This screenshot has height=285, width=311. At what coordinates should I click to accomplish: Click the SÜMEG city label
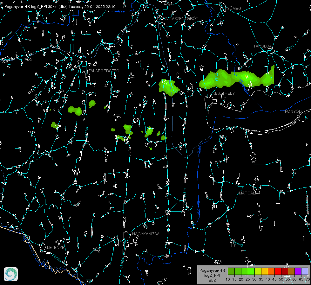click(x=234, y=9)
